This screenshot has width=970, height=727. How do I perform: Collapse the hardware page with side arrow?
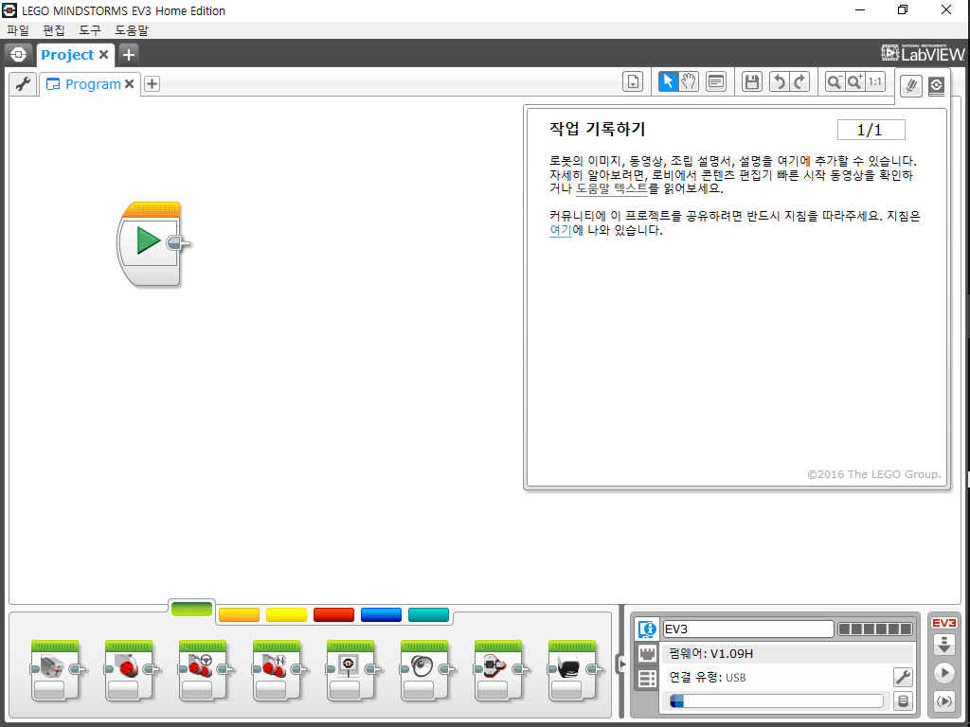(622, 665)
